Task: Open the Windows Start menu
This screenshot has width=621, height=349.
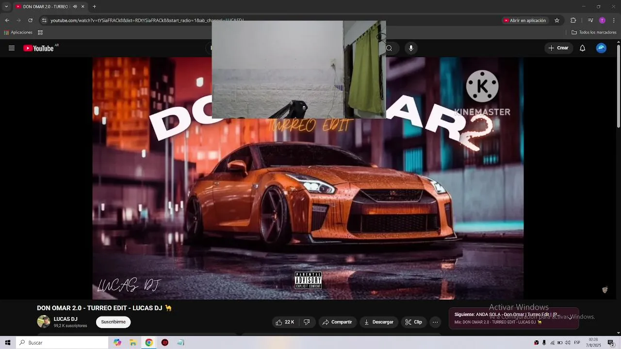Action: [x=8, y=343]
